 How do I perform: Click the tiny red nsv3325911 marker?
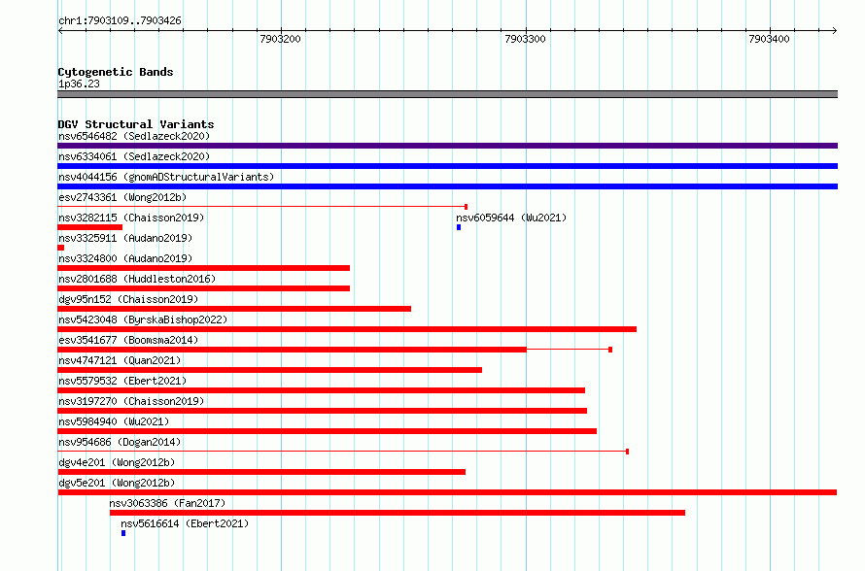tap(60, 248)
